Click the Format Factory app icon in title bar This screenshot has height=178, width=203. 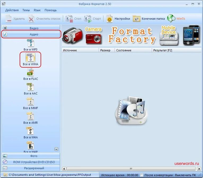pyautogui.click(x=3, y=4)
